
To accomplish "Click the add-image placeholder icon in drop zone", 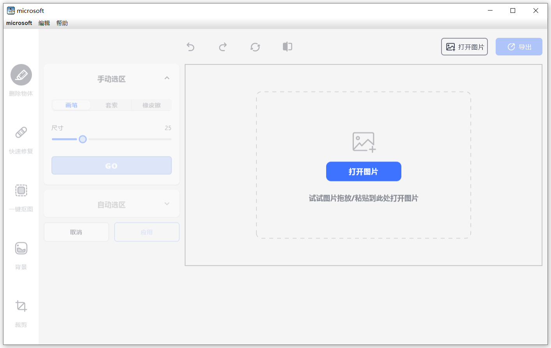I will [364, 142].
